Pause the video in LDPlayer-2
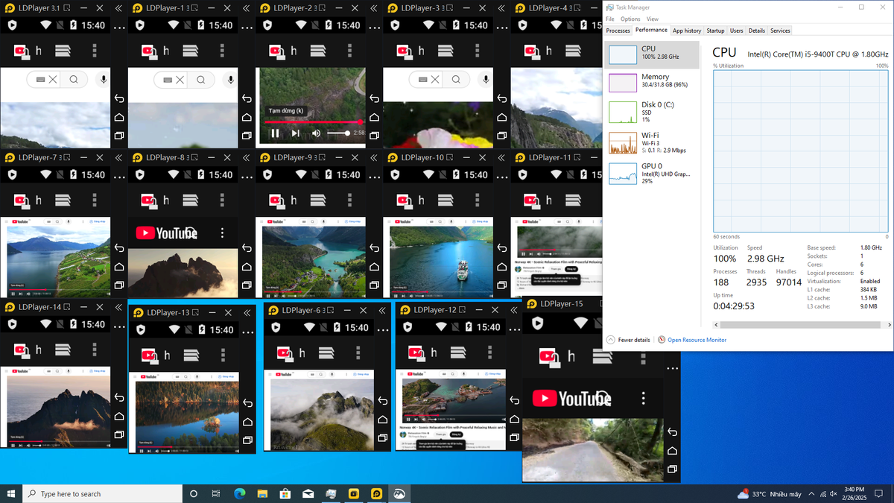894x503 pixels. tap(275, 133)
